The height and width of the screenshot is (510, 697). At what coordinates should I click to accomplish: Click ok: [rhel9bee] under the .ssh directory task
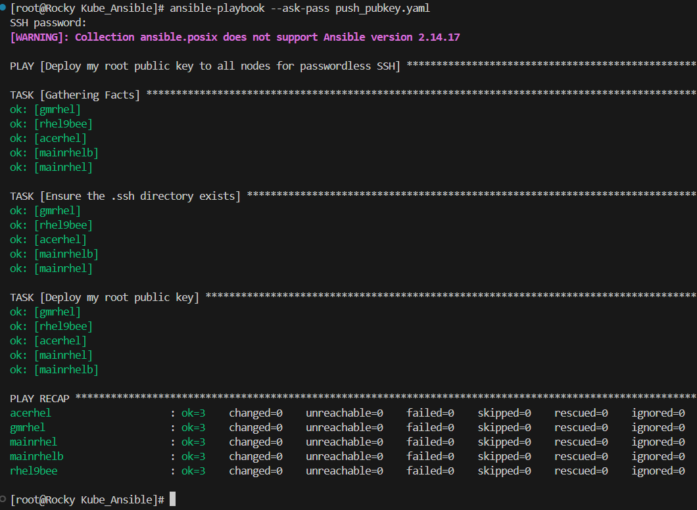point(51,225)
